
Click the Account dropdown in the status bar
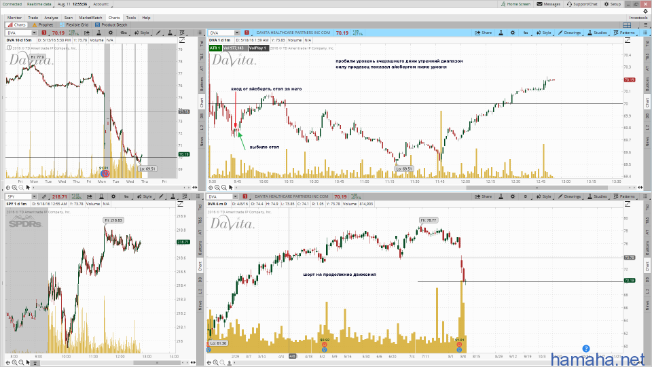[101, 4]
